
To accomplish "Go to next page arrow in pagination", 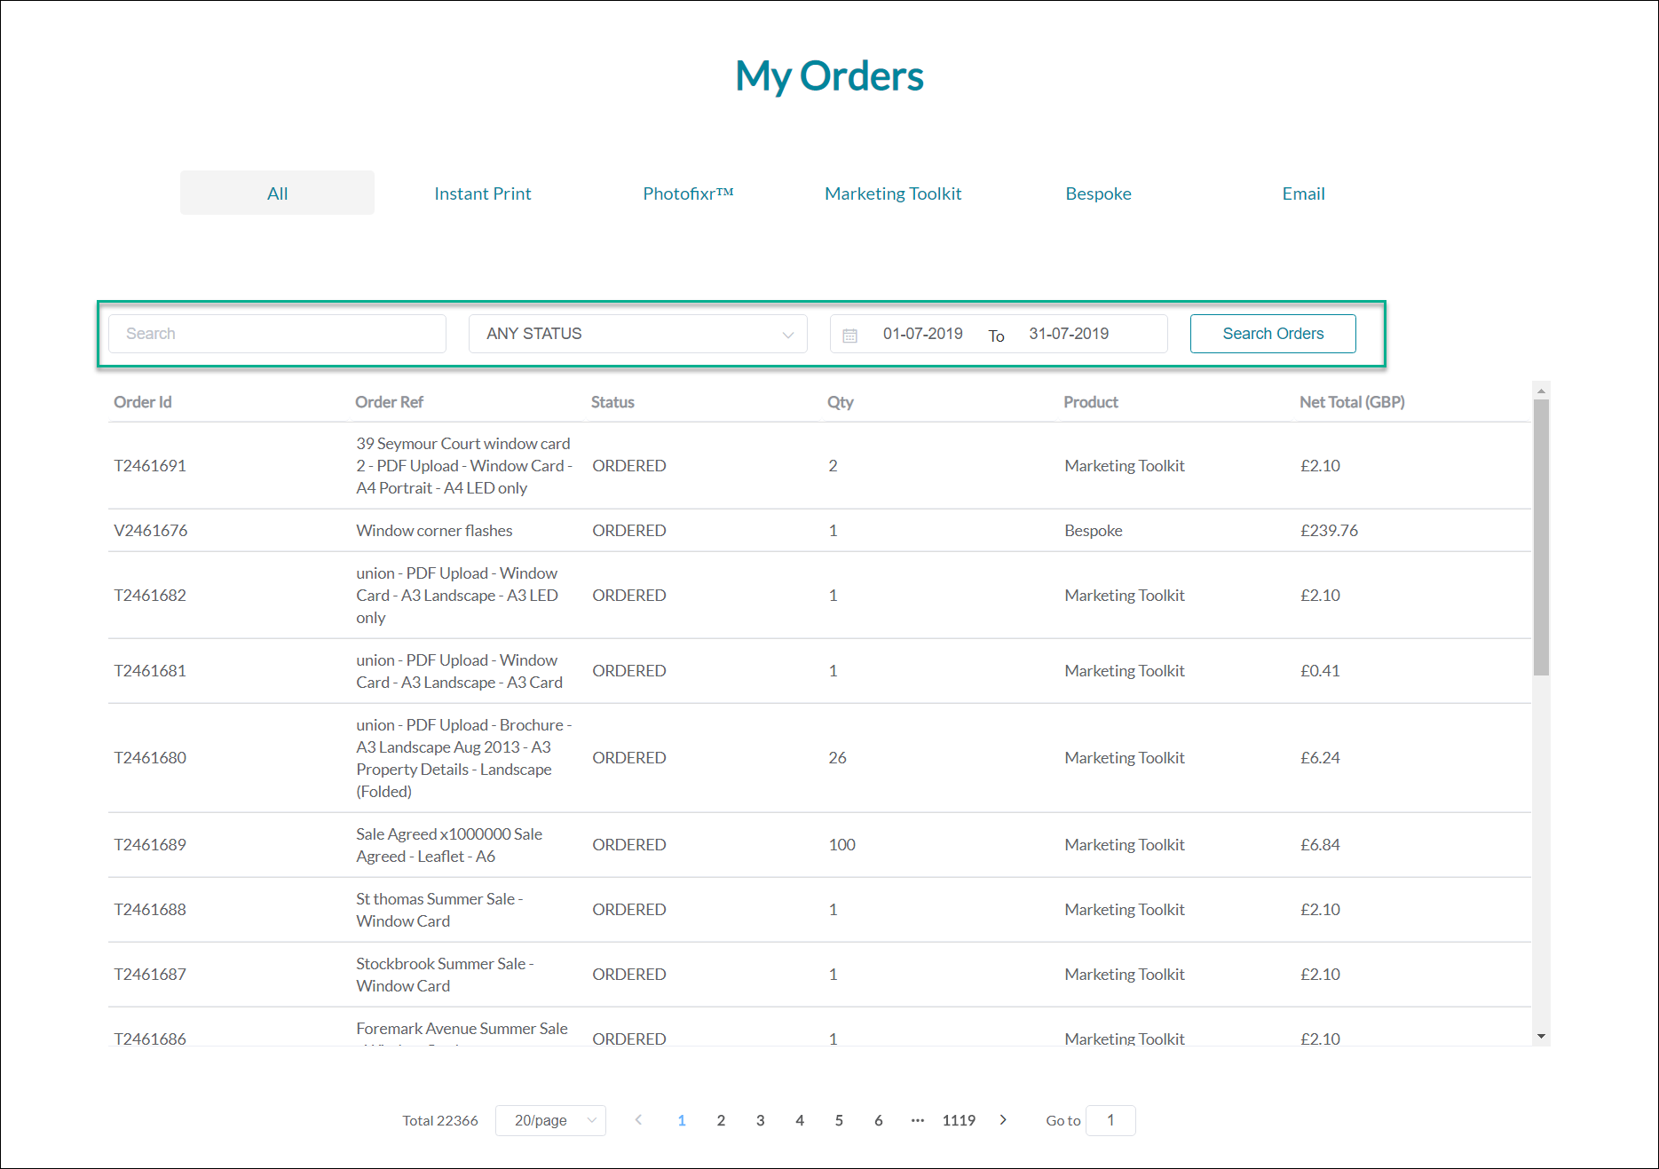I will (x=1003, y=1120).
